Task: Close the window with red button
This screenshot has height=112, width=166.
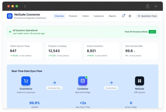Action: (9, 6)
